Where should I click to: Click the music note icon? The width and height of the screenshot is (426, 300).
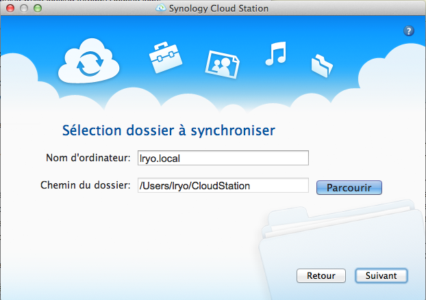pyautogui.click(x=276, y=53)
